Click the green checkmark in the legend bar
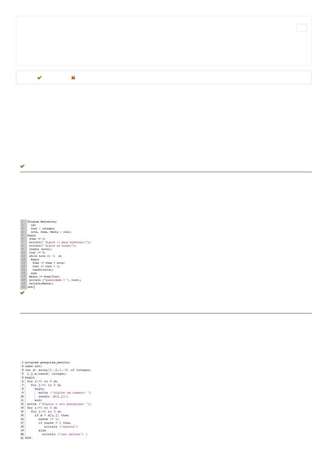This screenshot has height=463, width=327. tap(39, 78)
